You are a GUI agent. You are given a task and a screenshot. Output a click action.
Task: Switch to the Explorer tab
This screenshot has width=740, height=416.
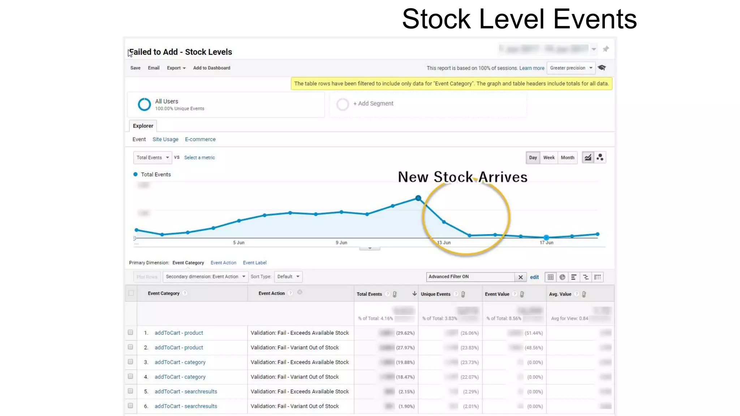coord(143,126)
